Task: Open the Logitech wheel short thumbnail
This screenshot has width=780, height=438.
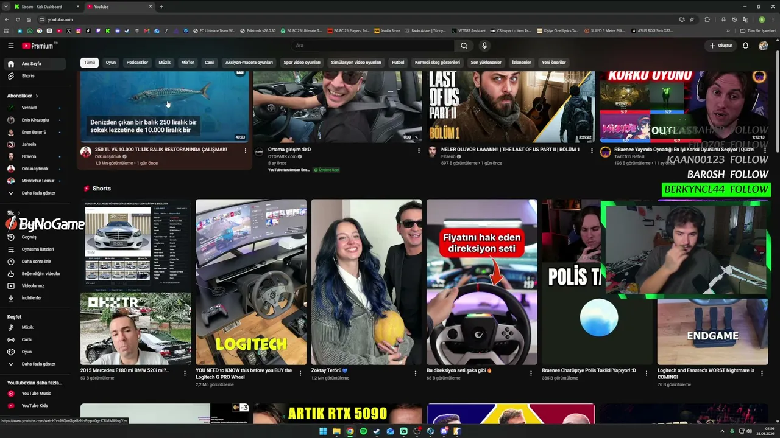Action: (251, 282)
